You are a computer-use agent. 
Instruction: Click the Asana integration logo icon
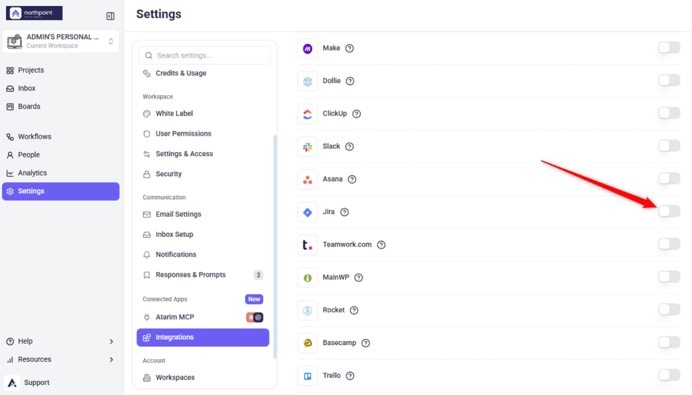click(307, 180)
